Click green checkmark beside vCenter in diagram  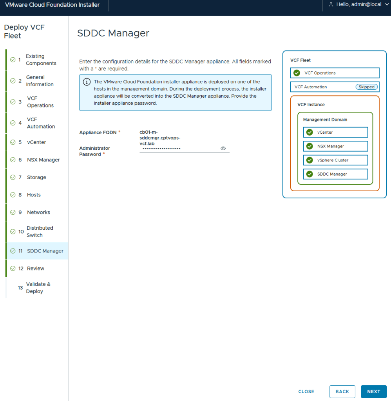(310, 132)
